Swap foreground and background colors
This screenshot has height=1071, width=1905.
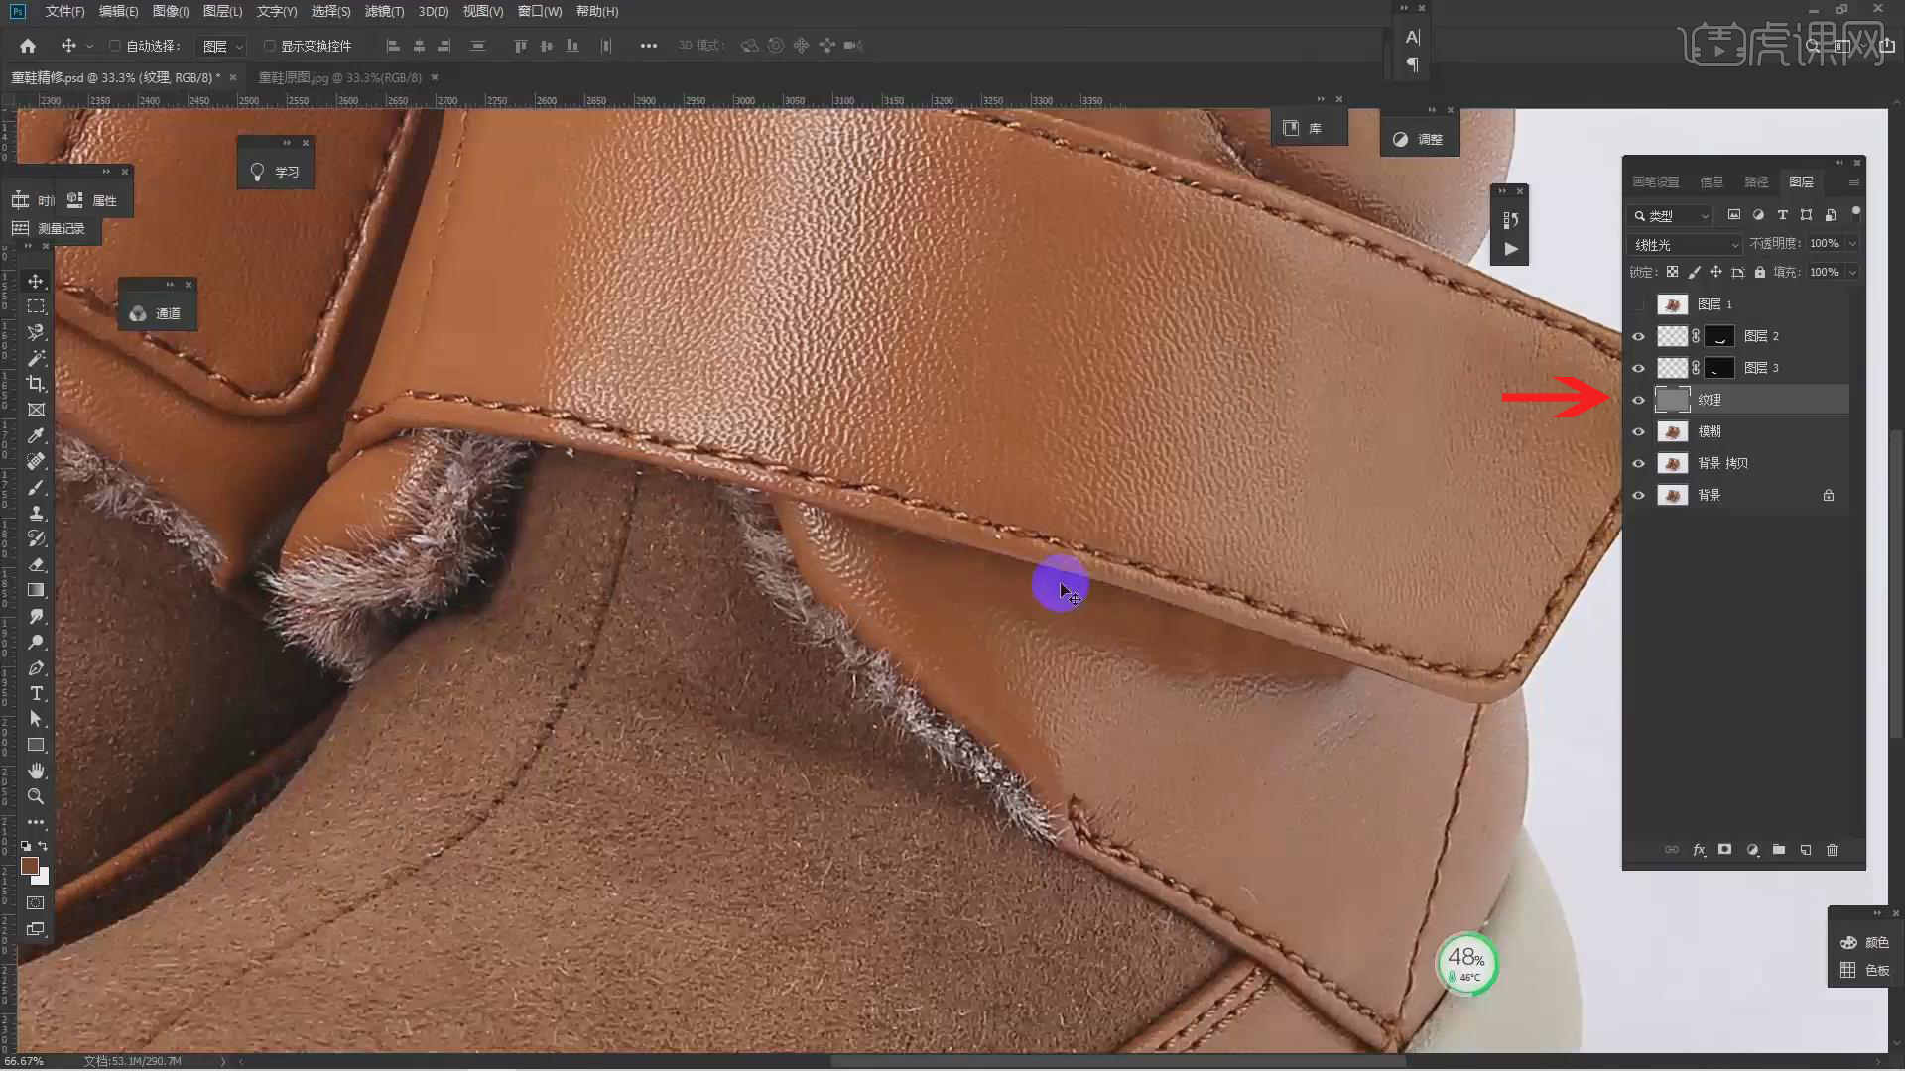pos(43,846)
